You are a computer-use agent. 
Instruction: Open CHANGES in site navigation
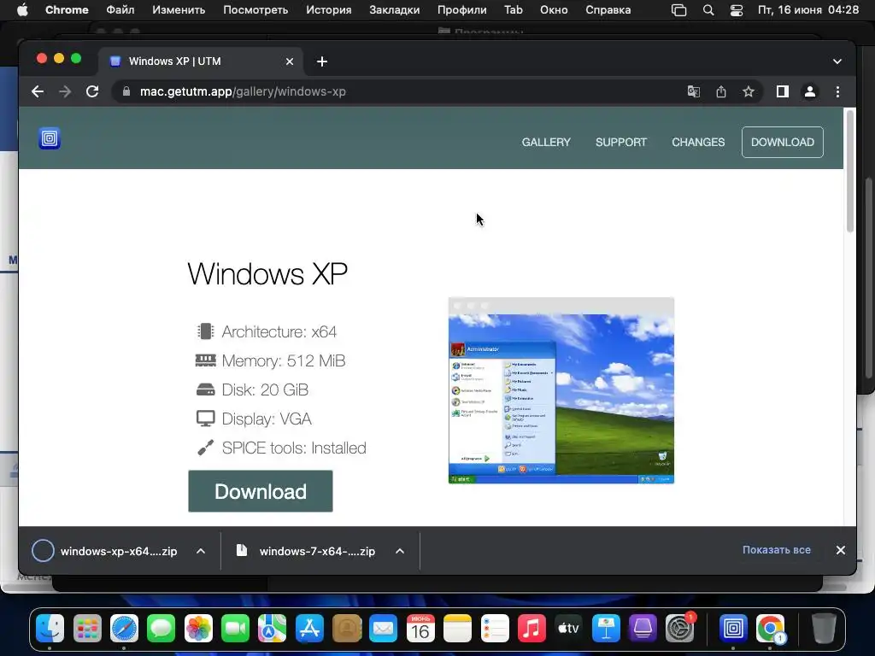(x=698, y=143)
